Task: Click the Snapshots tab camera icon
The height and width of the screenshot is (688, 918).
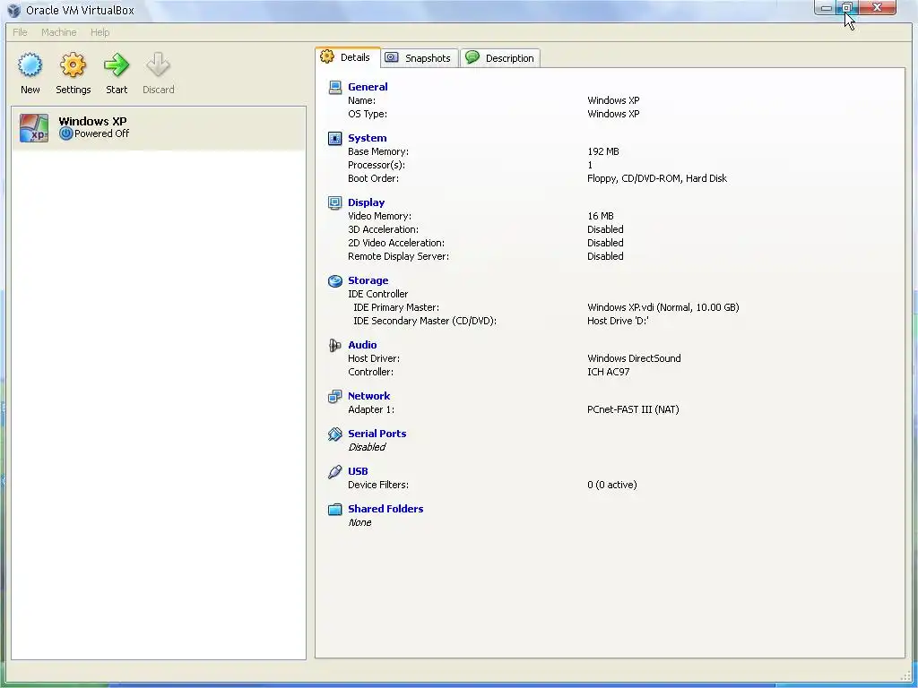Action: (x=391, y=57)
